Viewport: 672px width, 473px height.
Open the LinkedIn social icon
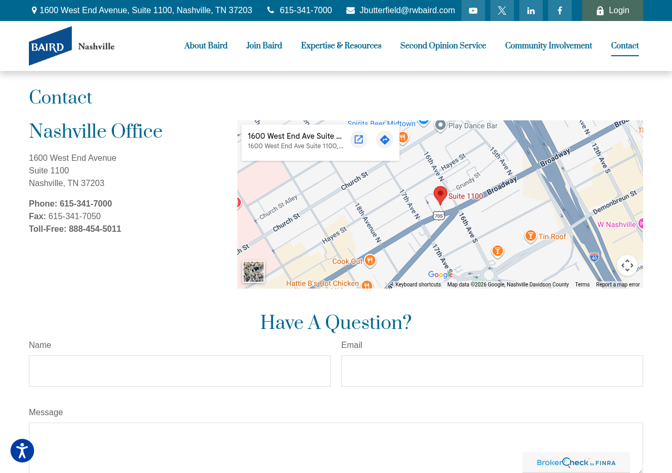click(531, 11)
